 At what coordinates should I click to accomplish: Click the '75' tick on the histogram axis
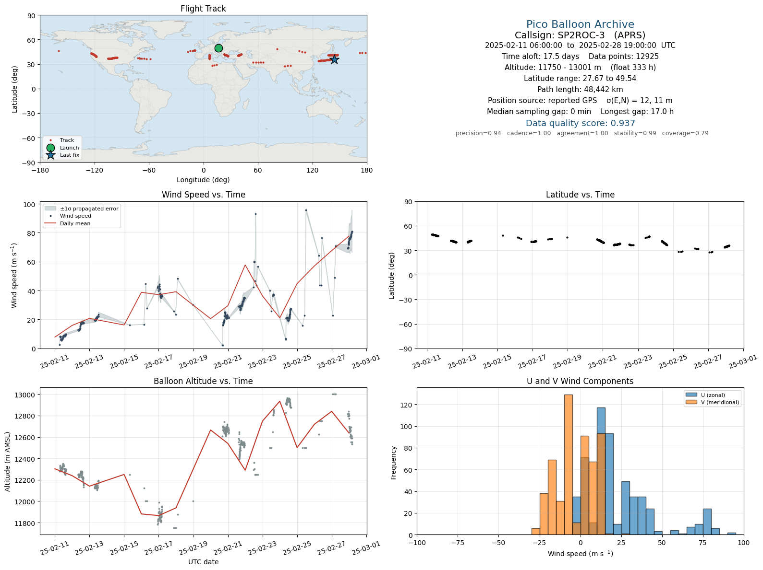[x=703, y=543]
